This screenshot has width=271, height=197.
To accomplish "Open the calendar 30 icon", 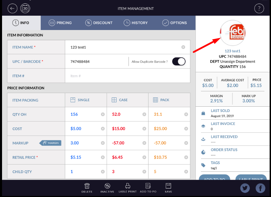I will click(25, 8).
